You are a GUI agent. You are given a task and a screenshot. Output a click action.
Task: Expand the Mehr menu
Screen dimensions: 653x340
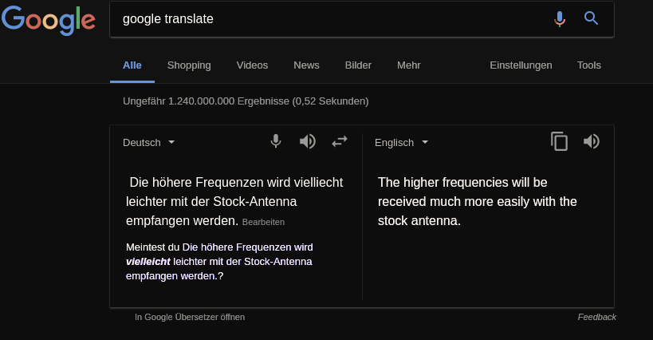click(408, 65)
